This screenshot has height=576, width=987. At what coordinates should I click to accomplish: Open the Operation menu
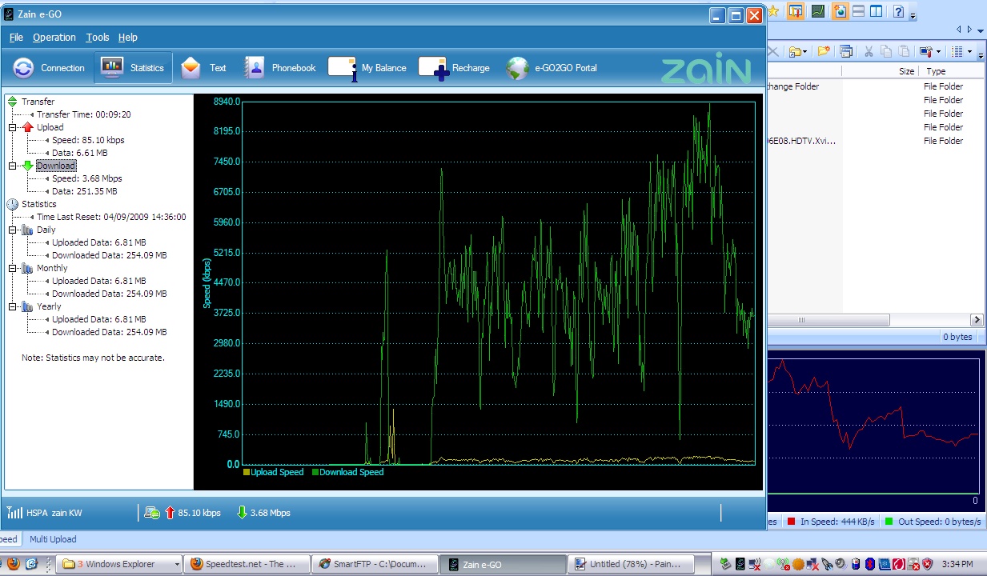pyautogui.click(x=54, y=38)
